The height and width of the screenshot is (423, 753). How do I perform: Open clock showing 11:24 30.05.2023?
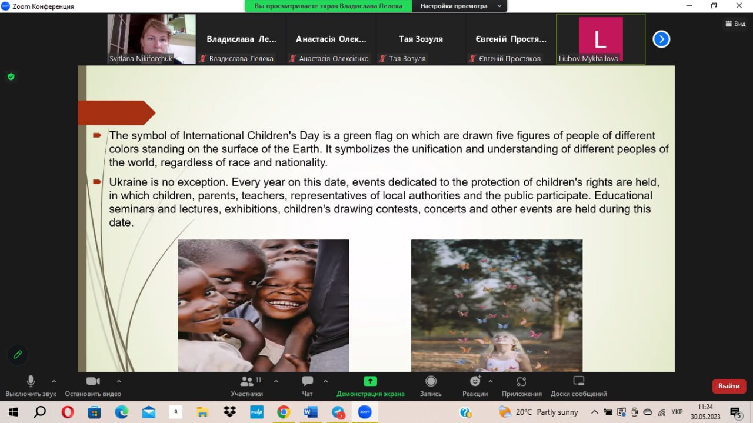coord(705,412)
